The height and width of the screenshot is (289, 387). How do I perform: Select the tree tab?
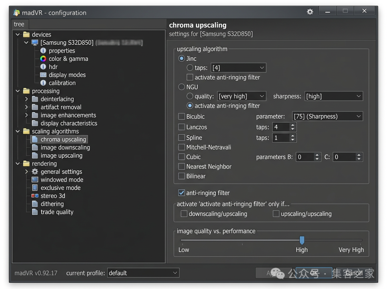[x=19, y=24]
